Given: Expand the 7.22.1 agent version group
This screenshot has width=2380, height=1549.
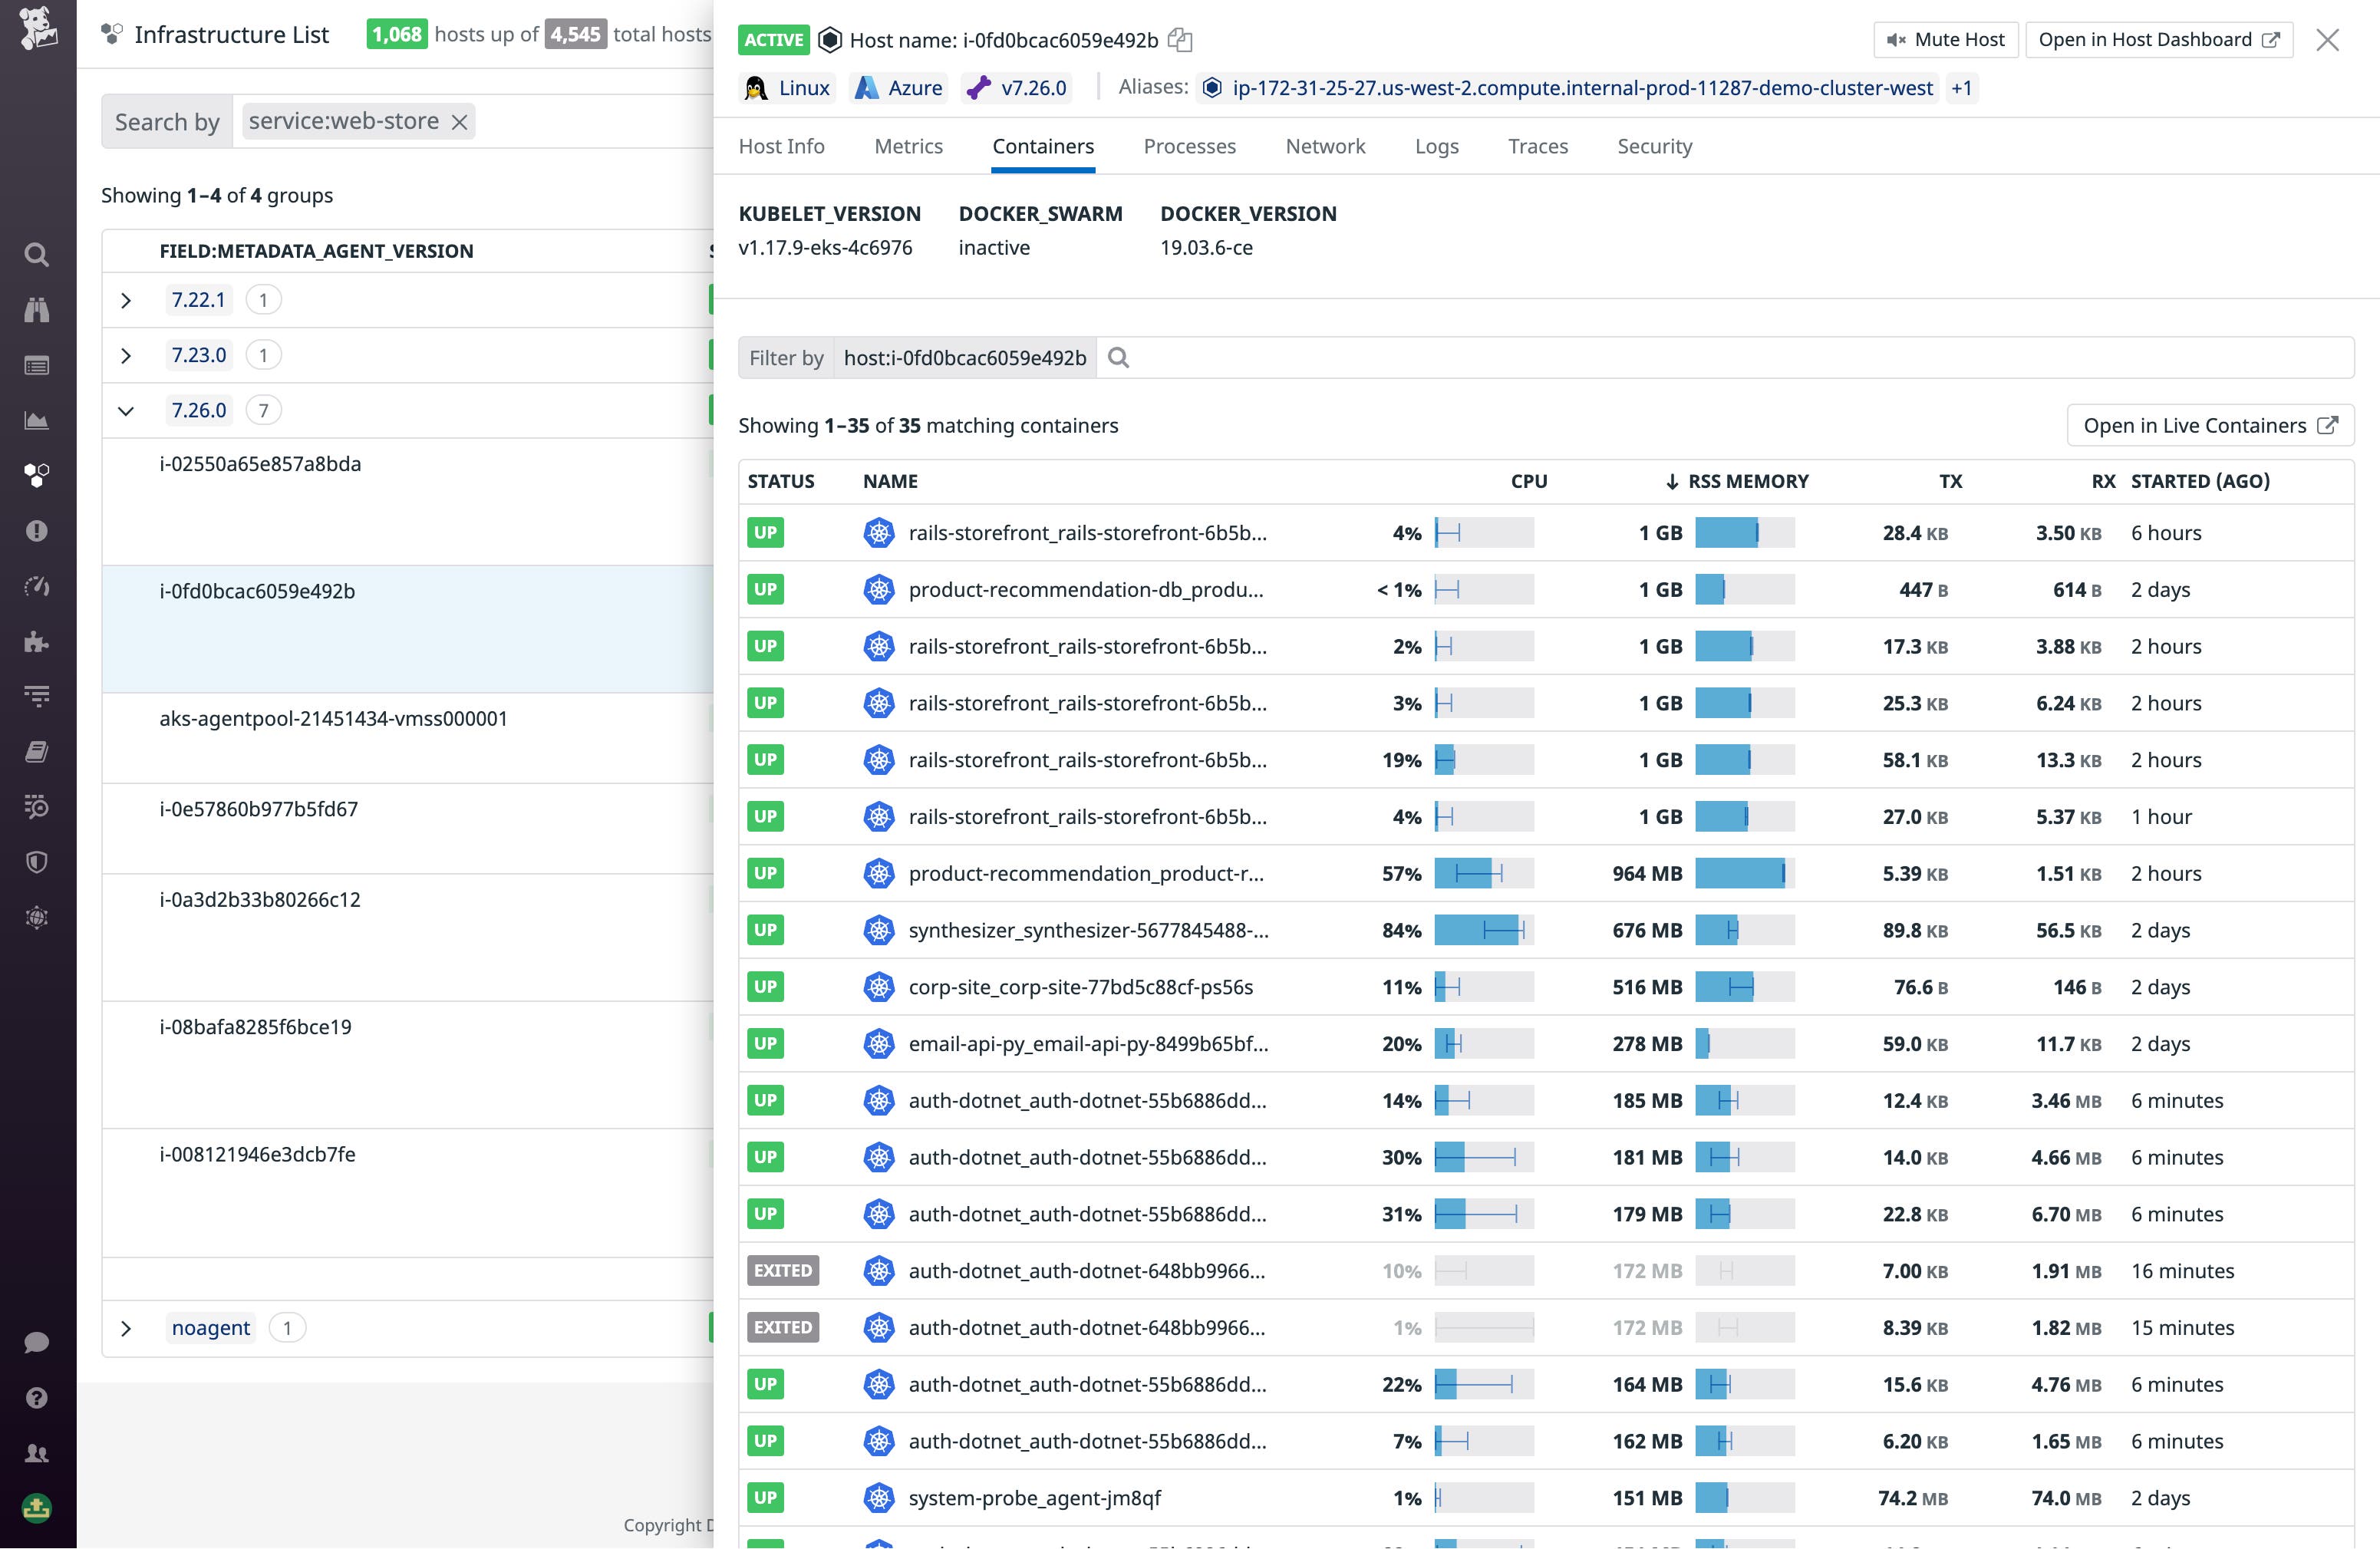Looking at the screenshot, I should (x=126, y=299).
